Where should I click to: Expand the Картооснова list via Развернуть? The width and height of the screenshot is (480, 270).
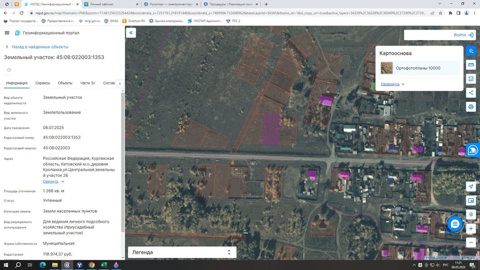[392, 84]
